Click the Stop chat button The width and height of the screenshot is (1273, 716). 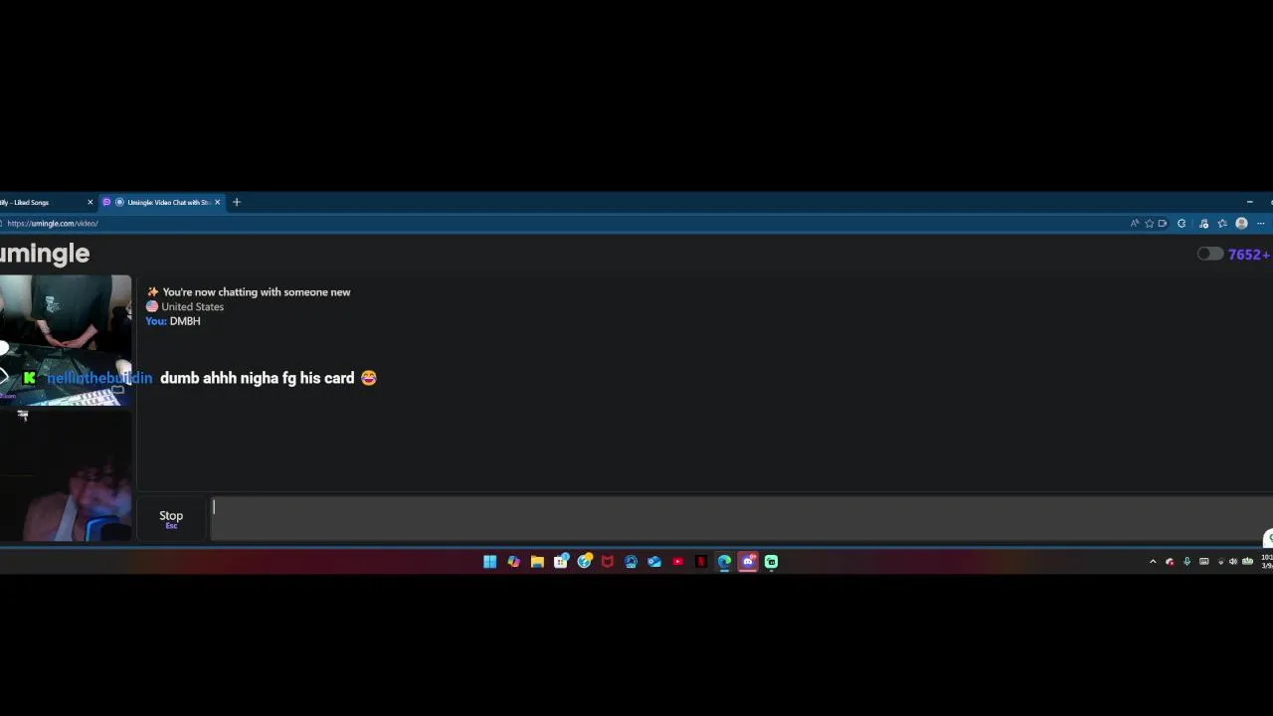(x=171, y=518)
